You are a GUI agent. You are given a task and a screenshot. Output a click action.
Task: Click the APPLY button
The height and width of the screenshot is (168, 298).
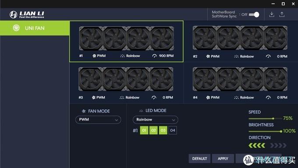223,158
